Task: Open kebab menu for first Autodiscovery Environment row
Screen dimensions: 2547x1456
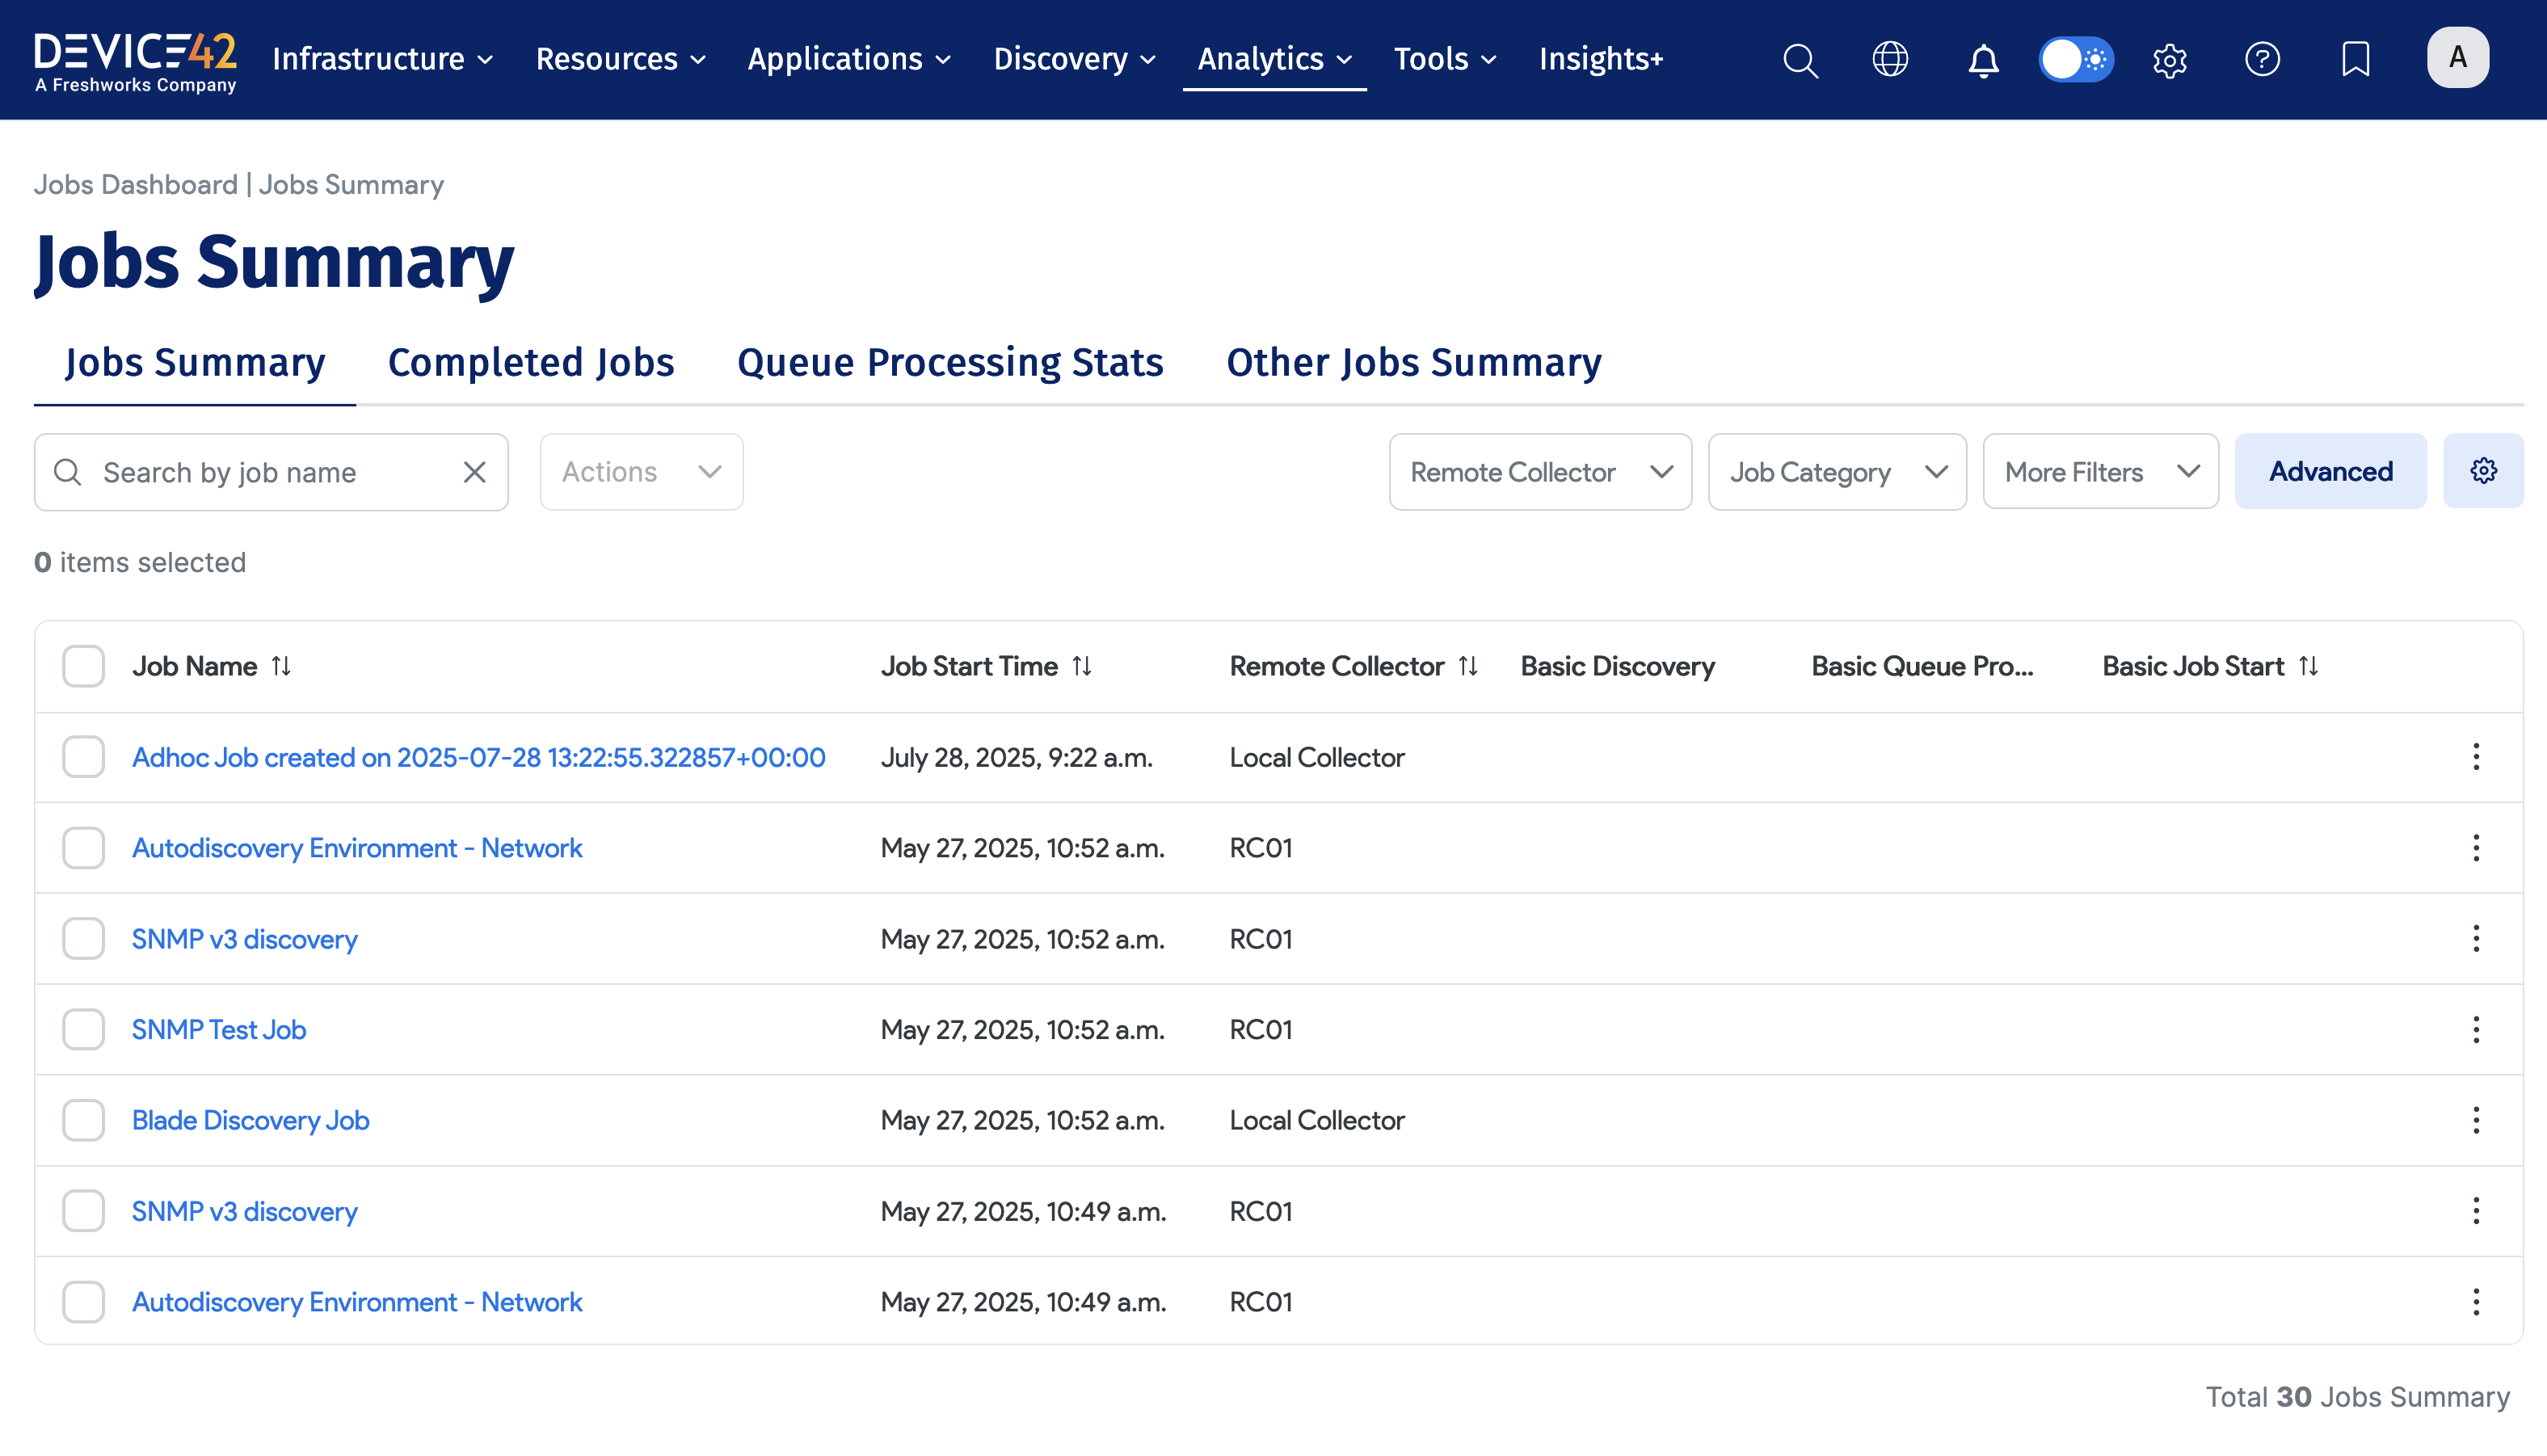Action: [x=2476, y=848]
